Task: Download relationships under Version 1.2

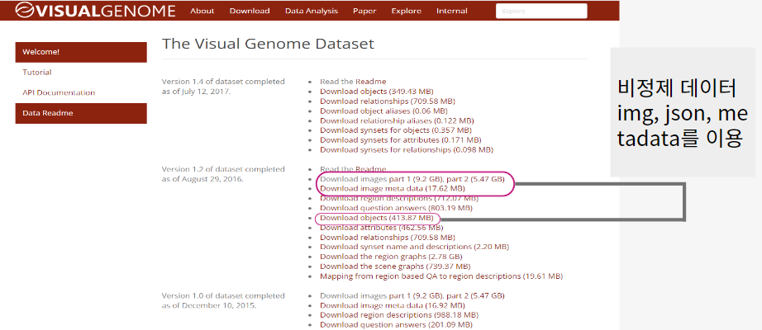Action: coord(388,238)
